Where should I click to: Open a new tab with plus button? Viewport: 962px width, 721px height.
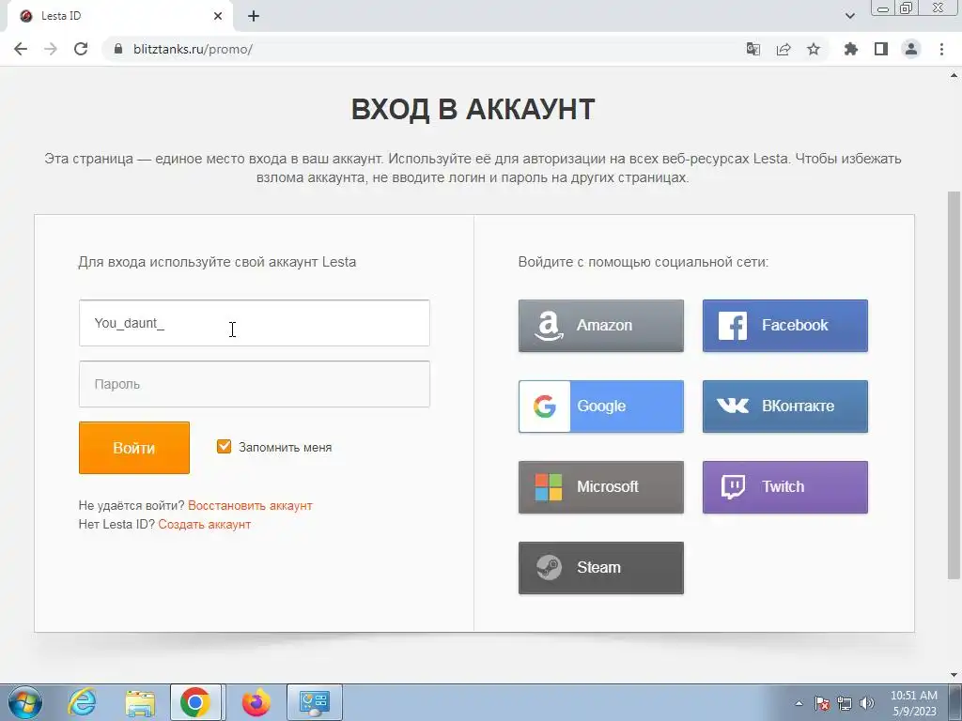(x=254, y=16)
